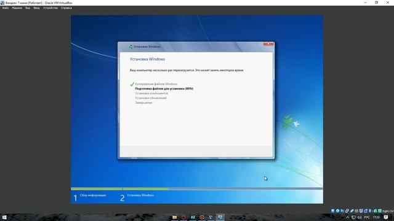Show hidden tray icons chevron
The height and width of the screenshot is (221, 394).
click(347, 217)
